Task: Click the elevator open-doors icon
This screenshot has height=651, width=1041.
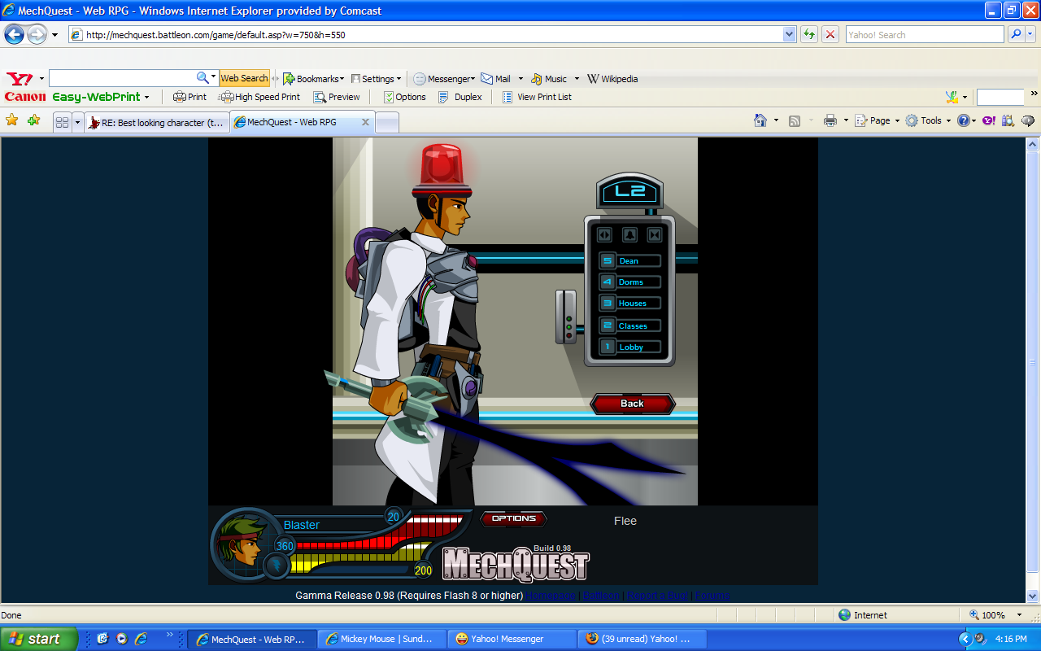Action: (x=604, y=234)
